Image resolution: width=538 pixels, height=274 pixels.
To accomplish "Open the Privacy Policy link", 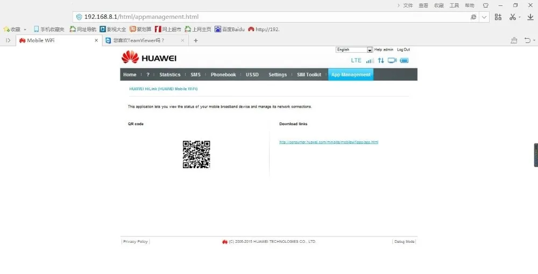I will click(136, 241).
